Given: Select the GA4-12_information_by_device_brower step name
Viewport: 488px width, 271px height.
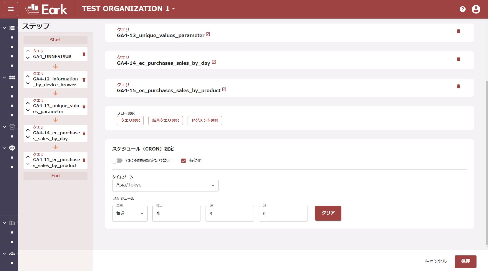Looking at the screenshot, I should pyautogui.click(x=55, y=82).
